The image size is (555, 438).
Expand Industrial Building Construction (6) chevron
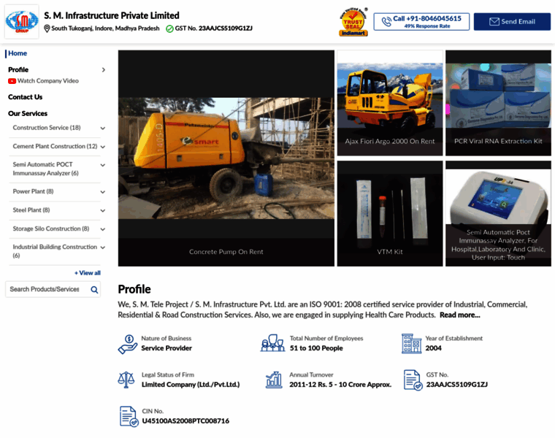pos(103,247)
